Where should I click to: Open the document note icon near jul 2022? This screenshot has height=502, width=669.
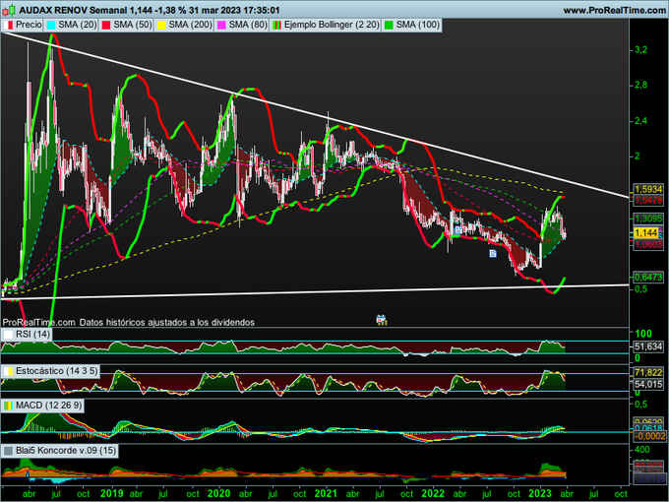[x=493, y=254]
